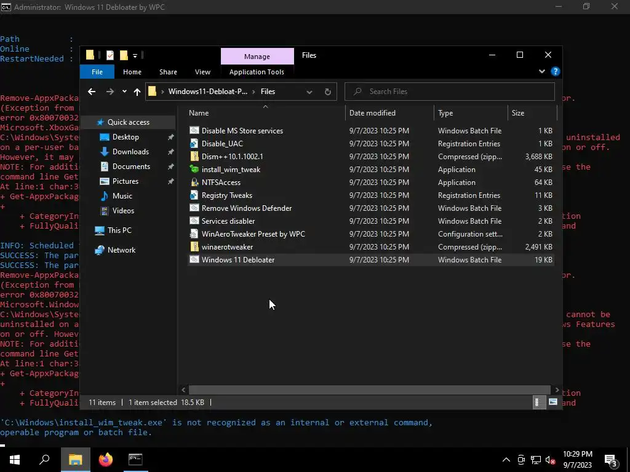Open Music in navigation pane
The width and height of the screenshot is (630, 472).
click(122, 196)
